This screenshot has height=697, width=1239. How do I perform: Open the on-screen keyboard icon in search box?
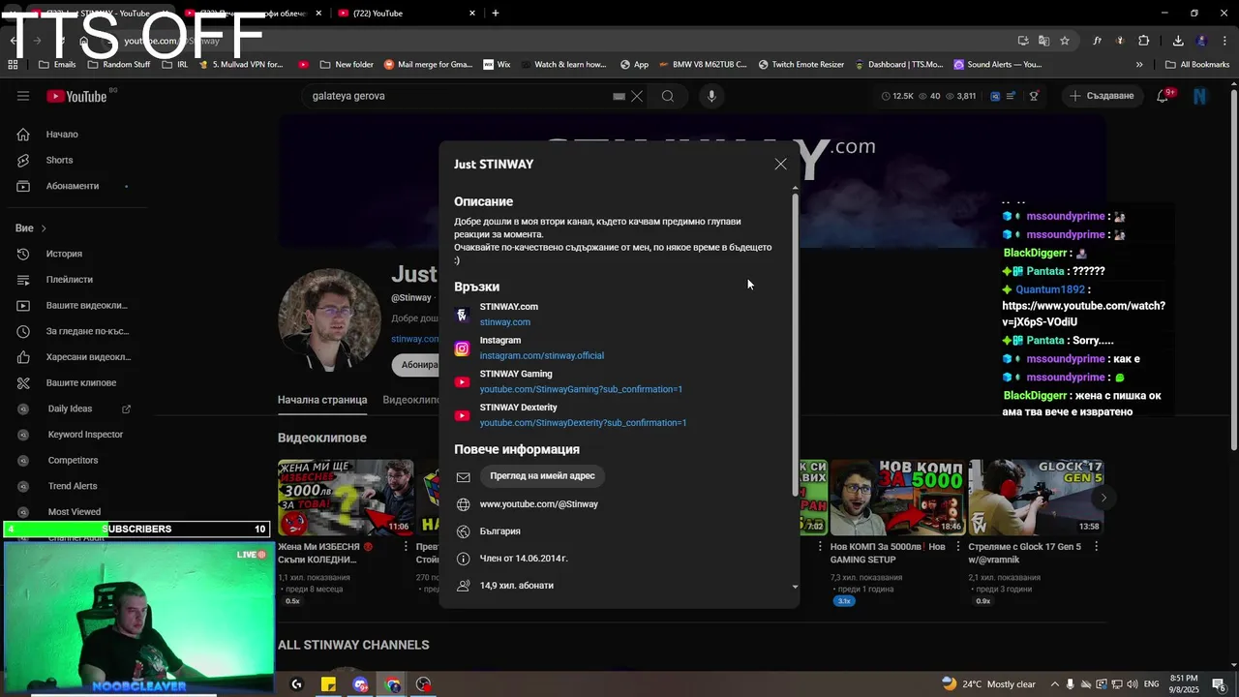click(619, 96)
